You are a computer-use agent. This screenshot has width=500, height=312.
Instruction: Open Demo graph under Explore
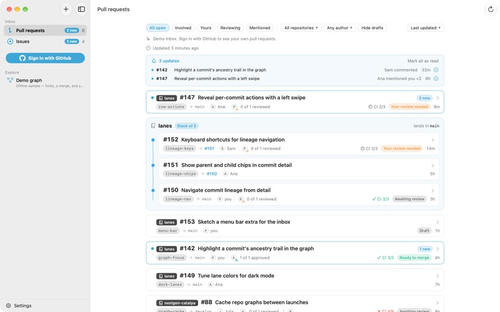click(x=45, y=82)
